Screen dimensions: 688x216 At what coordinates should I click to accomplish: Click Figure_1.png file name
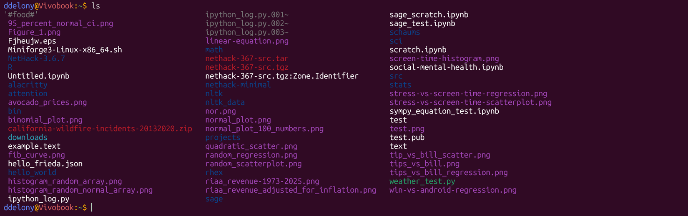34,32
